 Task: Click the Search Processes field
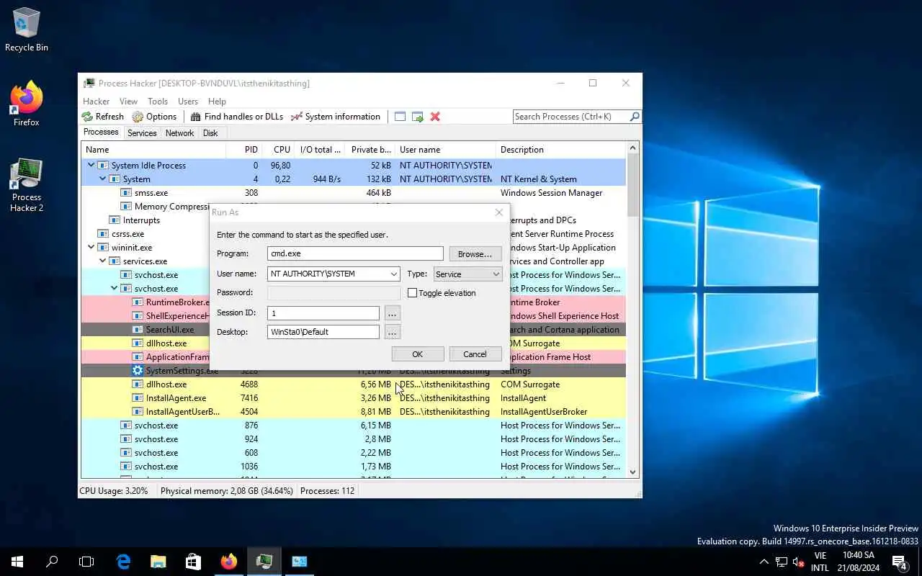(x=570, y=117)
